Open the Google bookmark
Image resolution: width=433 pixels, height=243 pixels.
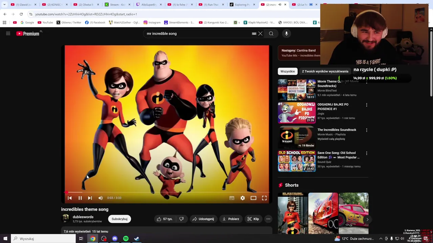pos(27,23)
